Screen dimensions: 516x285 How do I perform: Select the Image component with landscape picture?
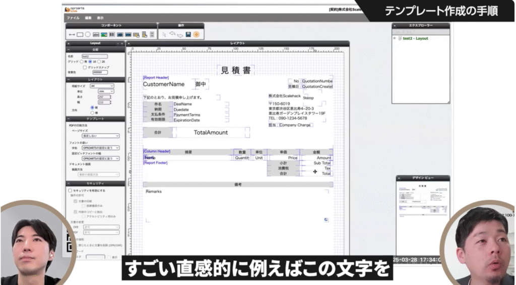[104, 35]
